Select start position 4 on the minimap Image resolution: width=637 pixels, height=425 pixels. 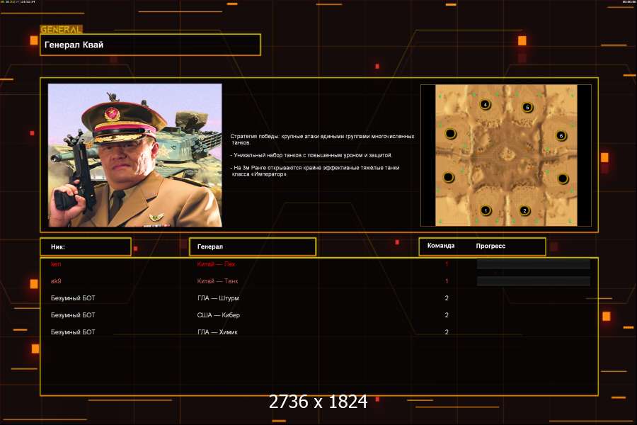tap(485, 105)
